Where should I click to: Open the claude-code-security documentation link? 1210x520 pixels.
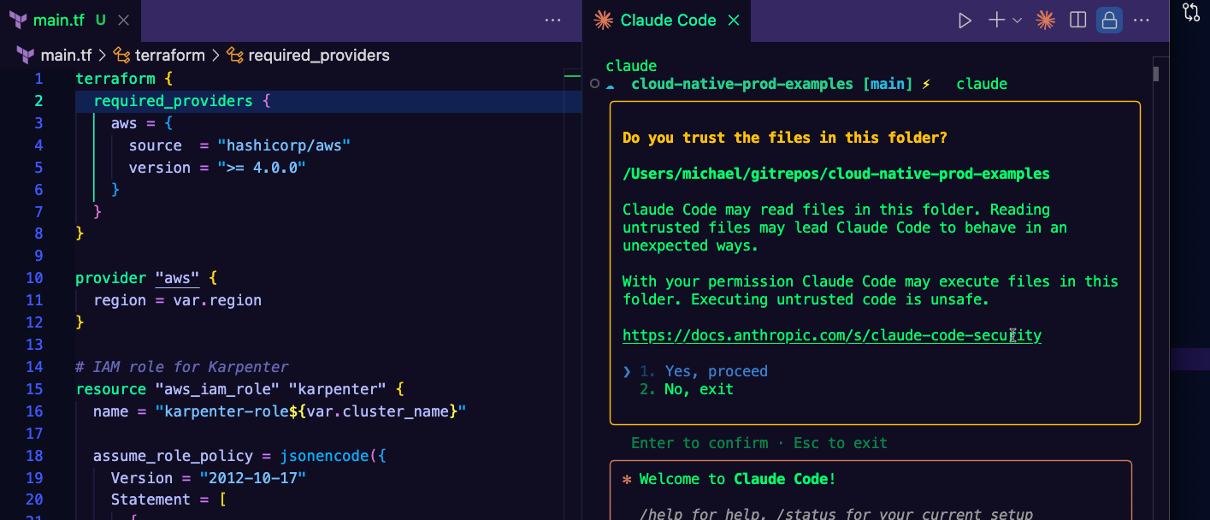[x=832, y=334]
